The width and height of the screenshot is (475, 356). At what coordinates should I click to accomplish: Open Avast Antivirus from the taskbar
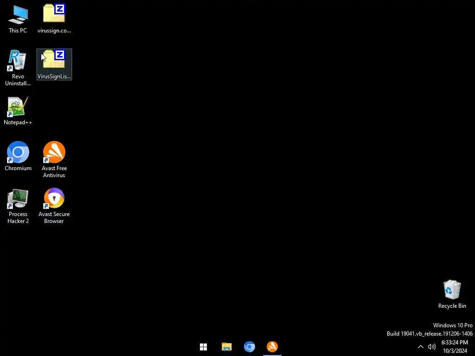click(x=272, y=347)
